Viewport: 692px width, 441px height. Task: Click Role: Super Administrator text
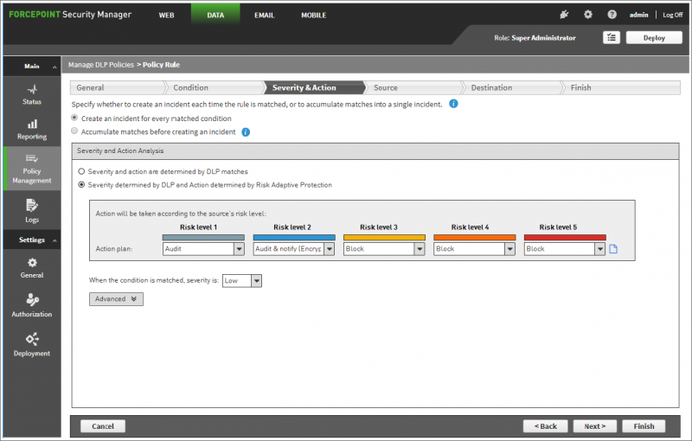[x=535, y=38]
